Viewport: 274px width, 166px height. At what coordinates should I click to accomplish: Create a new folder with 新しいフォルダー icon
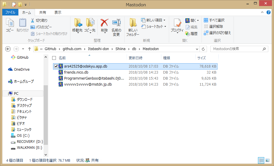[x=133, y=23]
